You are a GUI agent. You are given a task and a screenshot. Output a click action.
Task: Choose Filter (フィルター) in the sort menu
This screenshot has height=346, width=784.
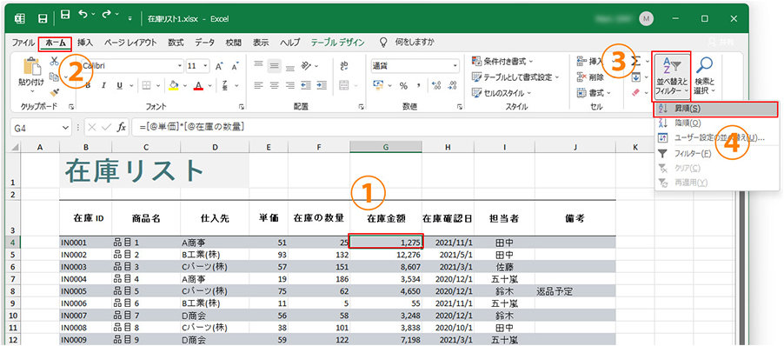click(x=716, y=154)
